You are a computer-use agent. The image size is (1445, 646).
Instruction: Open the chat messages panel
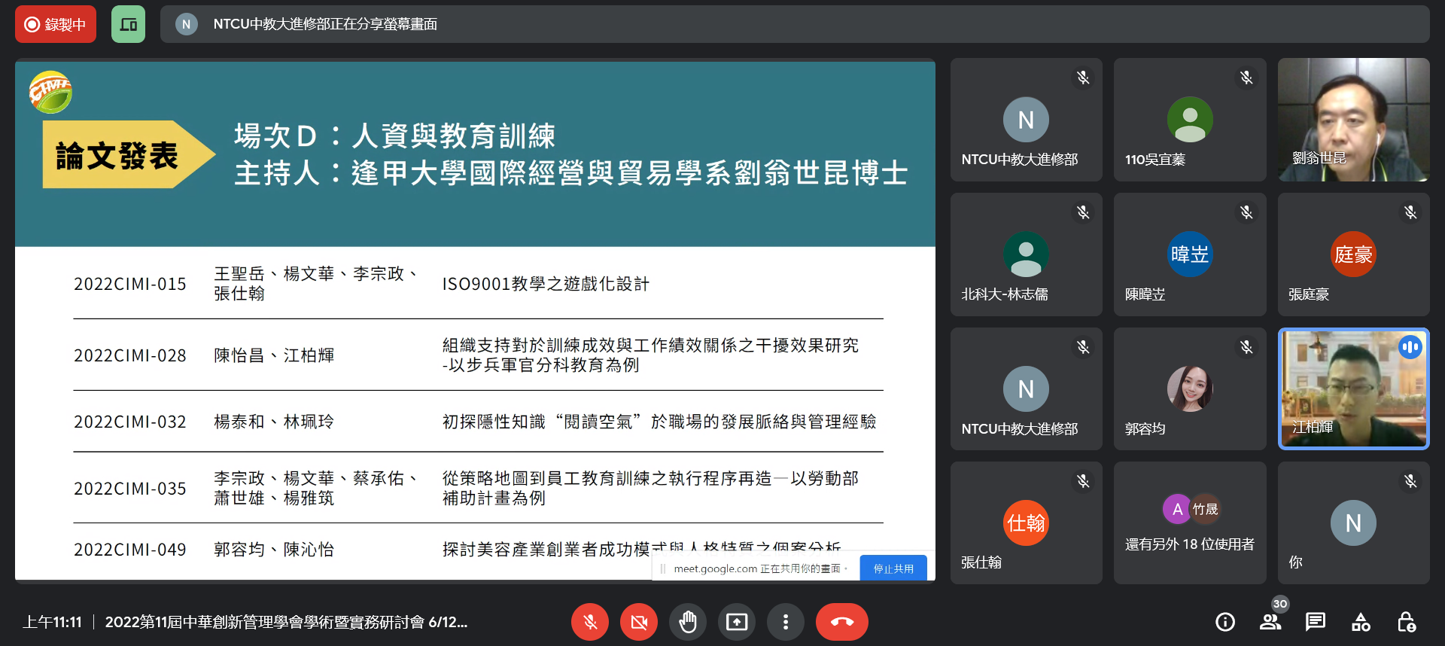coord(1316,622)
